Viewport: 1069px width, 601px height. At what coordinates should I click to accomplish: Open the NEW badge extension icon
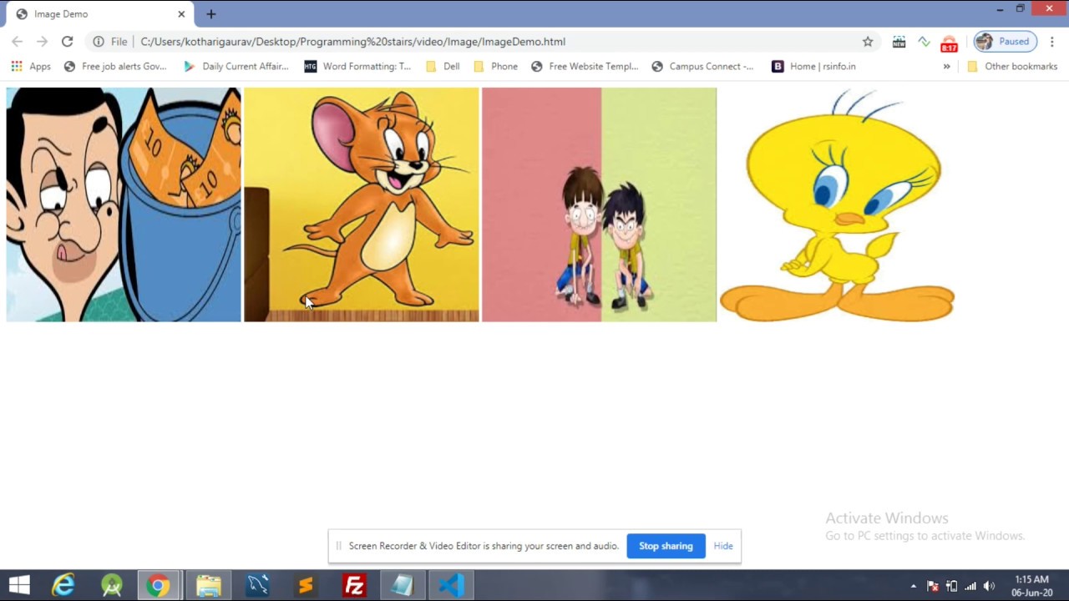coord(899,41)
